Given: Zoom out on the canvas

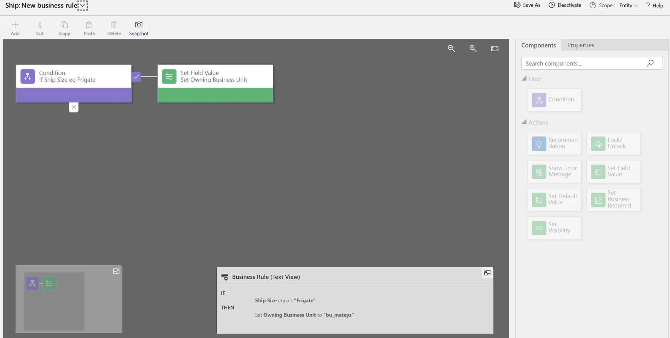Looking at the screenshot, I should [451, 48].
